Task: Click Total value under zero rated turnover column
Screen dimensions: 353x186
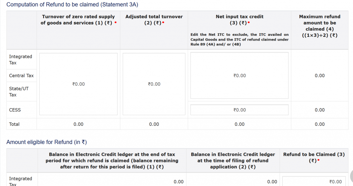Action: 78,124
